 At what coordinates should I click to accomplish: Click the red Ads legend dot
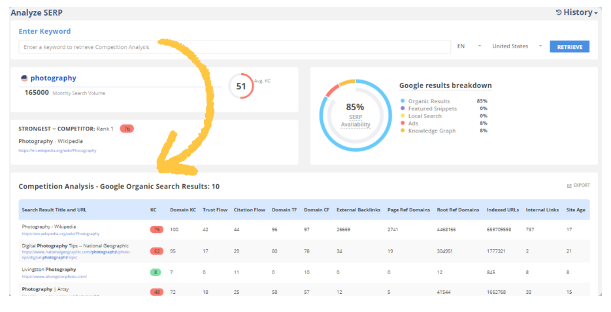(x=403, y=123)
